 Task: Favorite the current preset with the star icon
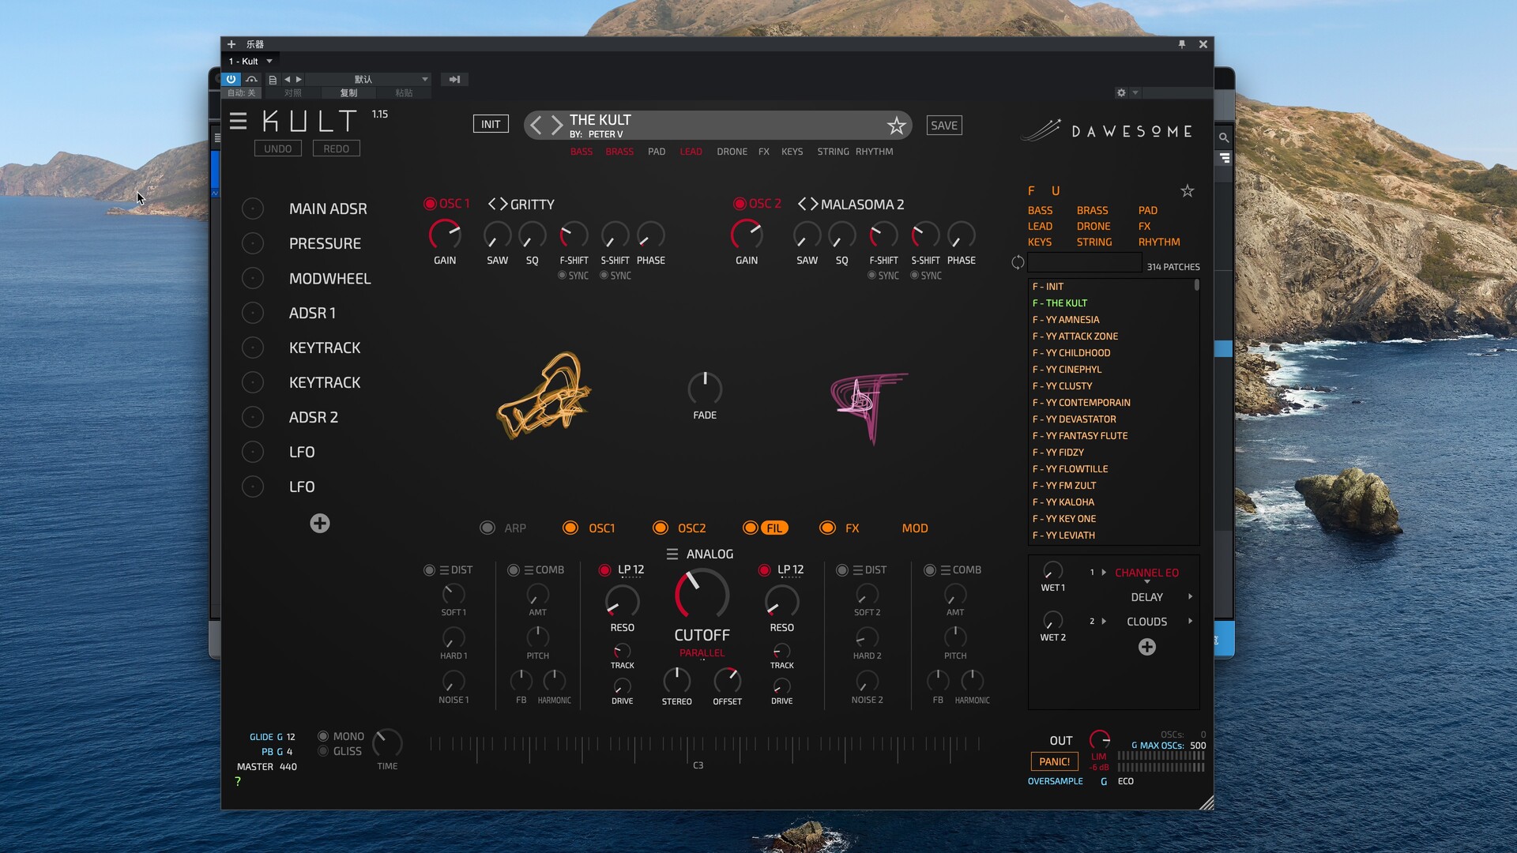(x=896, y=126)
